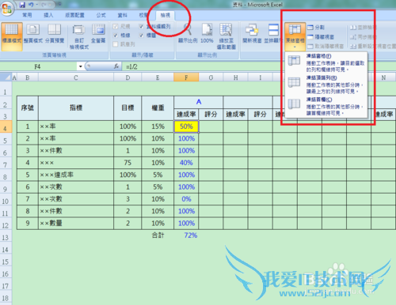The width and height of the screenshot is (396, 305).
Task: Select yellow cell F4 with 50%
Action: coord(186,126)
